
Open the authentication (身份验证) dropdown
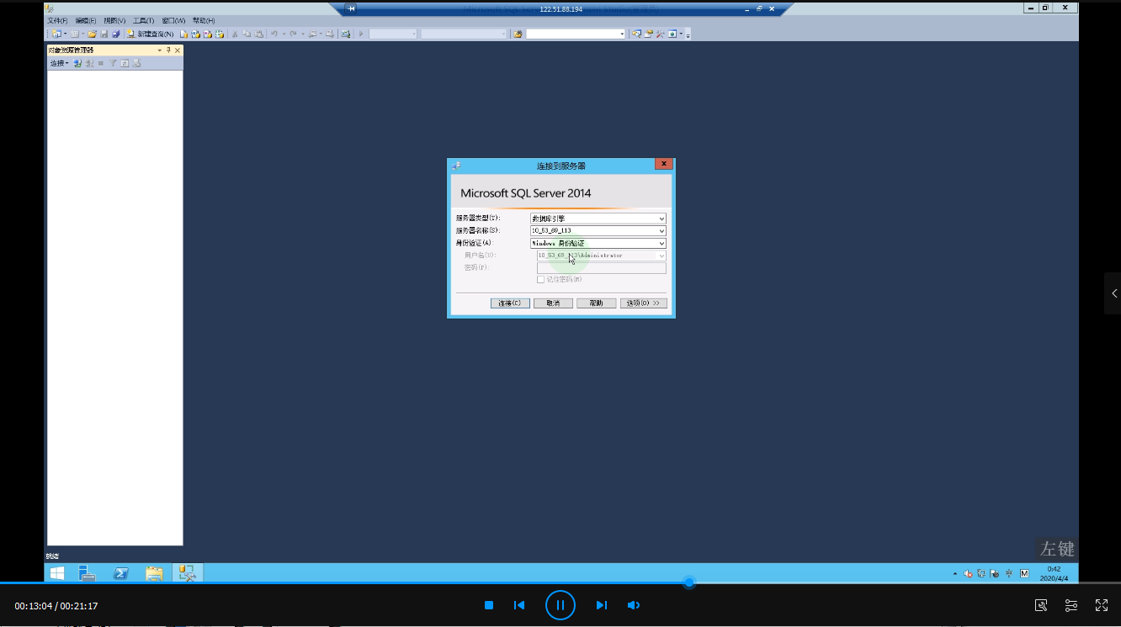661,243
